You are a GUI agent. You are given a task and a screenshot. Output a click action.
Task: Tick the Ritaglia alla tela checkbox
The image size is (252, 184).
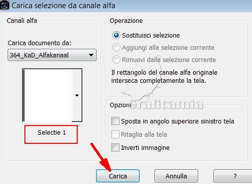click(115, 134)
